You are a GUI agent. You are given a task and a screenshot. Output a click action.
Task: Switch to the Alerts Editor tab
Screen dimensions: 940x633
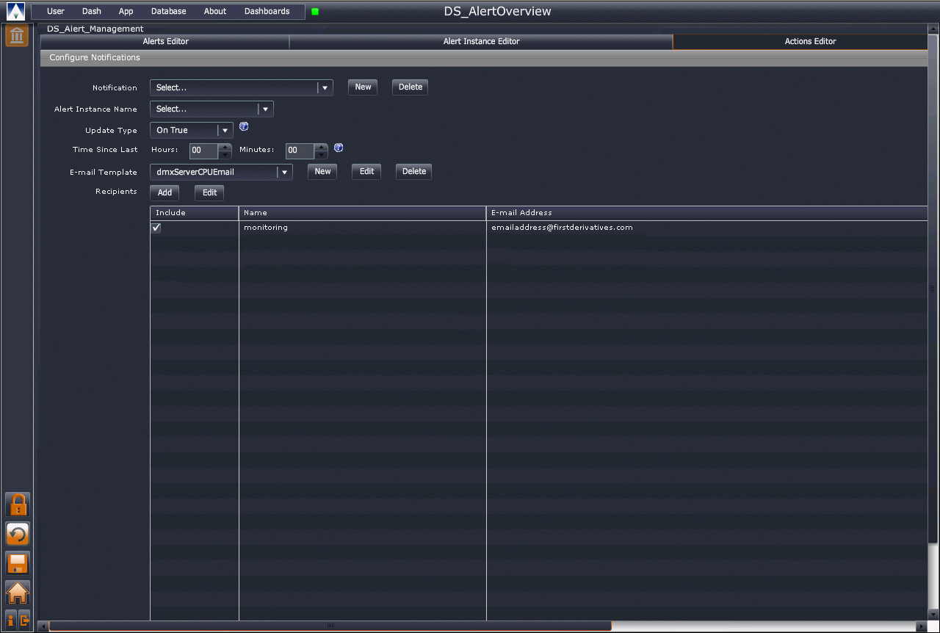(x=165, y=42)
